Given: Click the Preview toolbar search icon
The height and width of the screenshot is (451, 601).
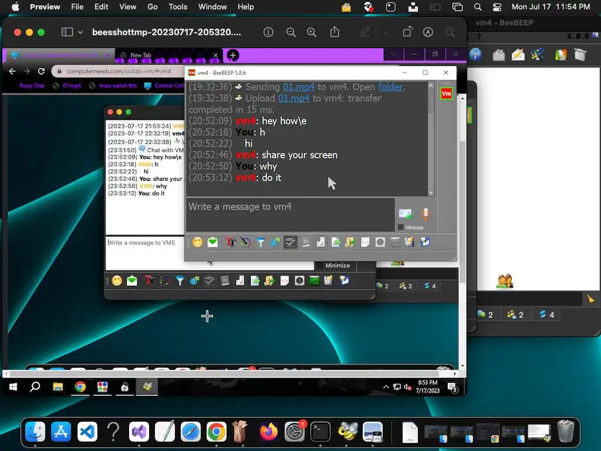Looking at the screenshot, I should click(450, 32).
